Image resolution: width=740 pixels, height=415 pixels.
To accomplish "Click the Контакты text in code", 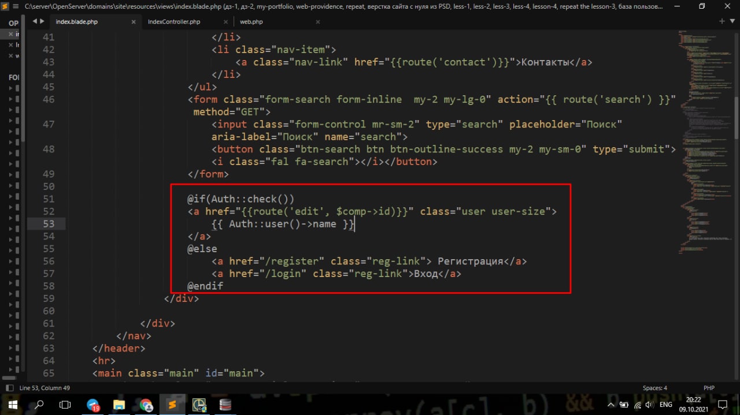I will pyautogui.click(x=545, y=62).
